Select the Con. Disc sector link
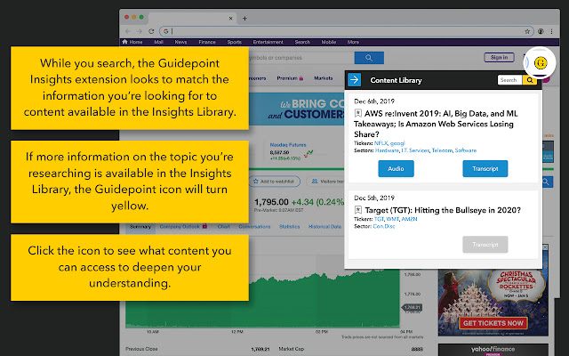 384,226
